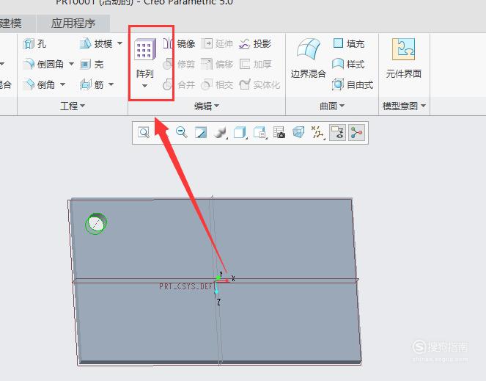Image resolution: width=486 pixels, height=381 pixels.
Task: Expand the Rib (筋) dropdown arrow
Action: (x=111, y=84)
